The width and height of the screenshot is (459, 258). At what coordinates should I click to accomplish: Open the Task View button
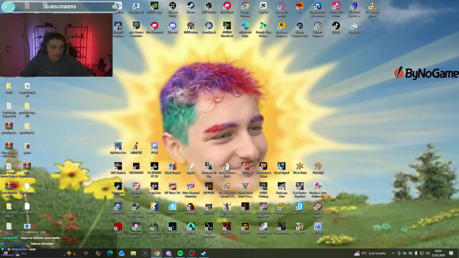pyautogui.click(x=86, y=253)
